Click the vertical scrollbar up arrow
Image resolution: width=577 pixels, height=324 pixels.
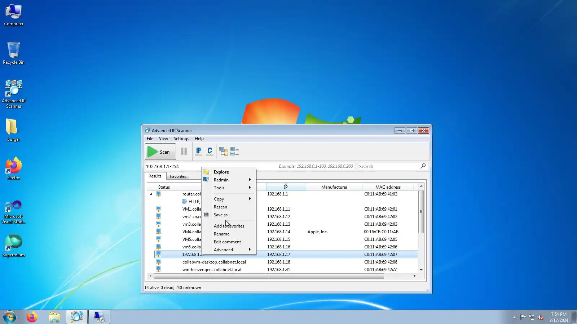421,186
